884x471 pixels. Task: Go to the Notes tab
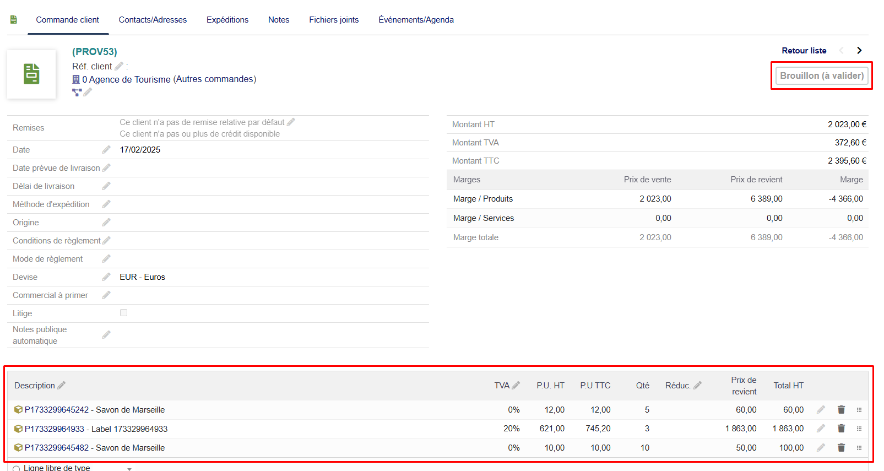(279, 20)
